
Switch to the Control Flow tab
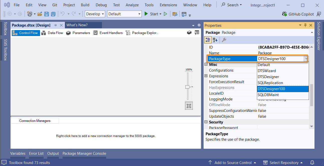pos(26,33)
